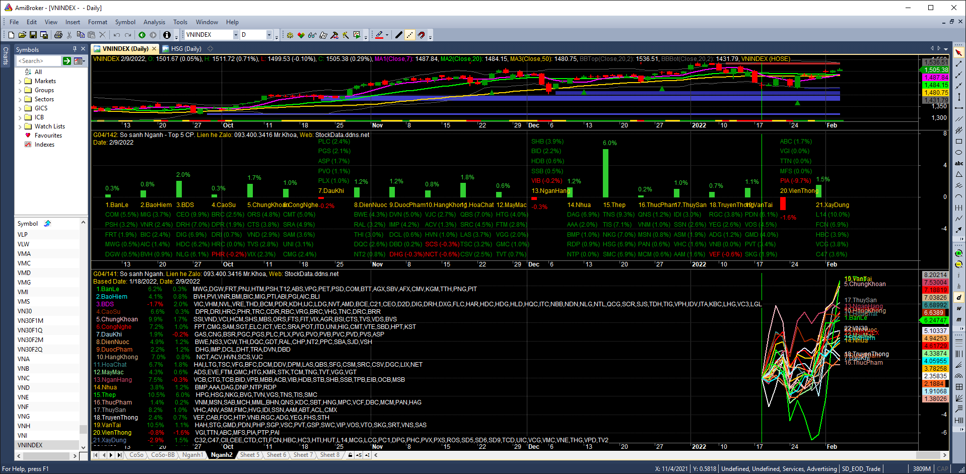This screenshot has height=474, width=966.
Task: Select the Trend line drawing tool
Action: pos(959,64)
